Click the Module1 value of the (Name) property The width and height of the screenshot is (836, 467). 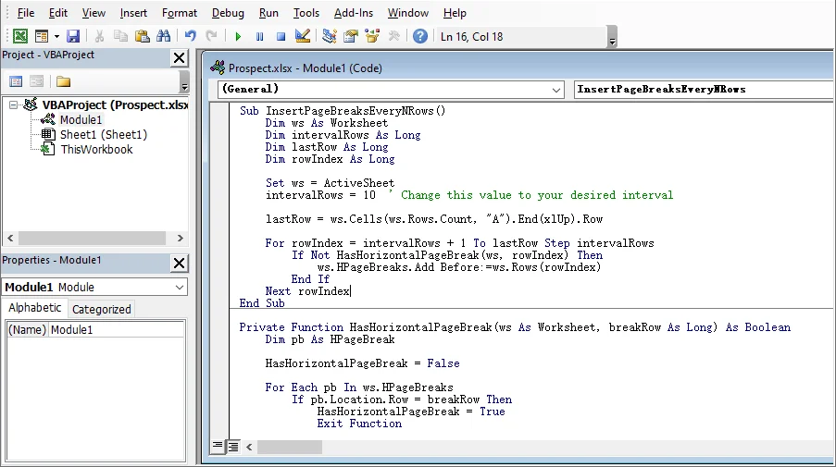(71, 329)
